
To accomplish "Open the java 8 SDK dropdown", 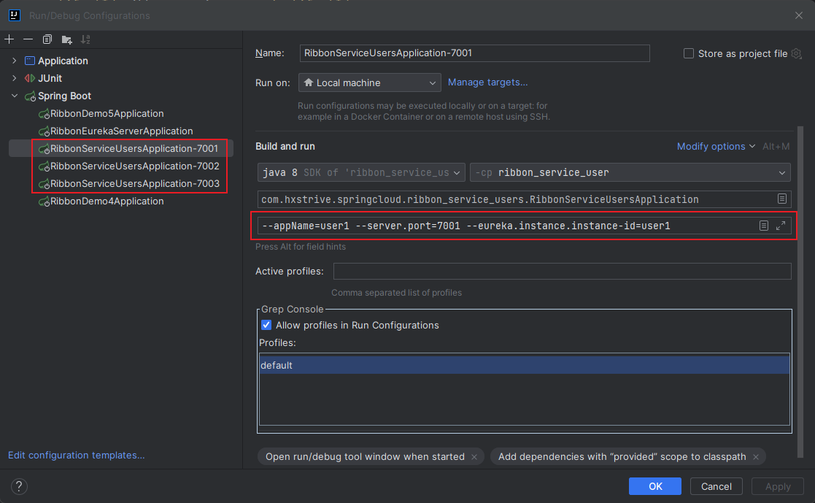I will coord(361,172).
